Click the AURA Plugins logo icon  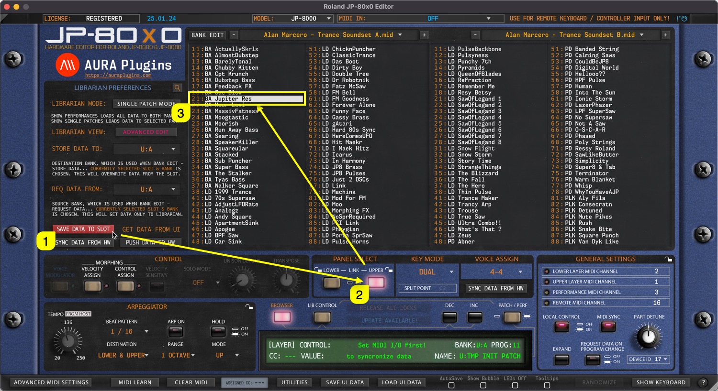pos(67,65)
